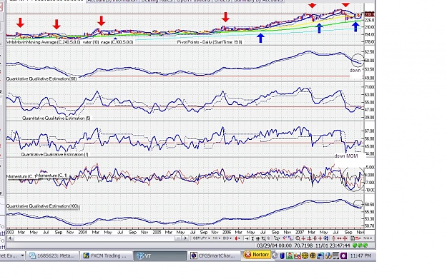Image resolution: width=447 pixels, height=279 pixels.
Task: Open the GBP/JPY symbol dropdown
Action: tap(202, 238)
